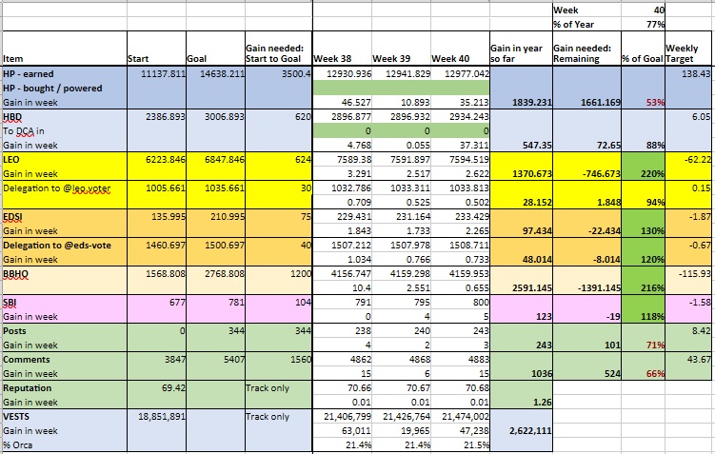The height and width of the screenshot is (454, 715).
Task: Click the "SBI" item cell
Action: click(x=63, y=302)
